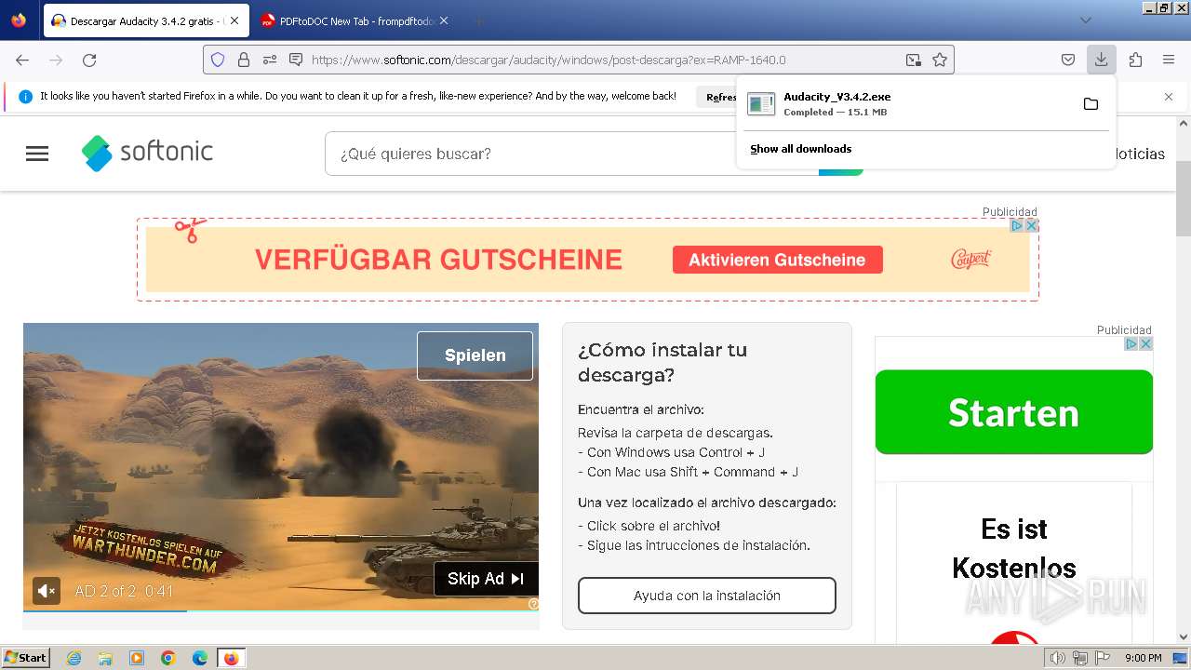This screenshot has height=670, width=1191.
Task: Close the Starten sidebar ad
Action: 1146,343
